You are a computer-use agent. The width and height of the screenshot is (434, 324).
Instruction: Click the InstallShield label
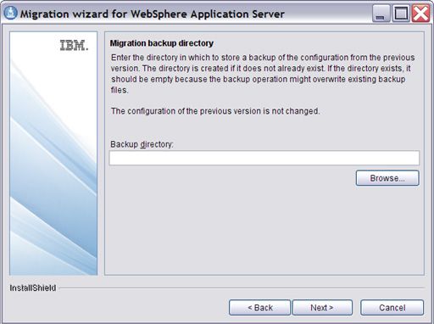33,288
